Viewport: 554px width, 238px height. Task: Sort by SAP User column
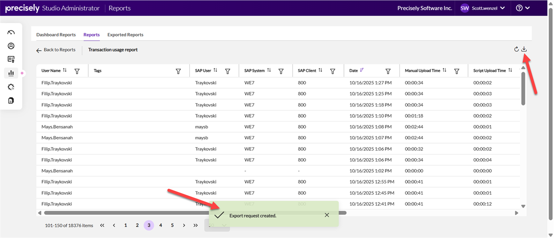point(215,71)
